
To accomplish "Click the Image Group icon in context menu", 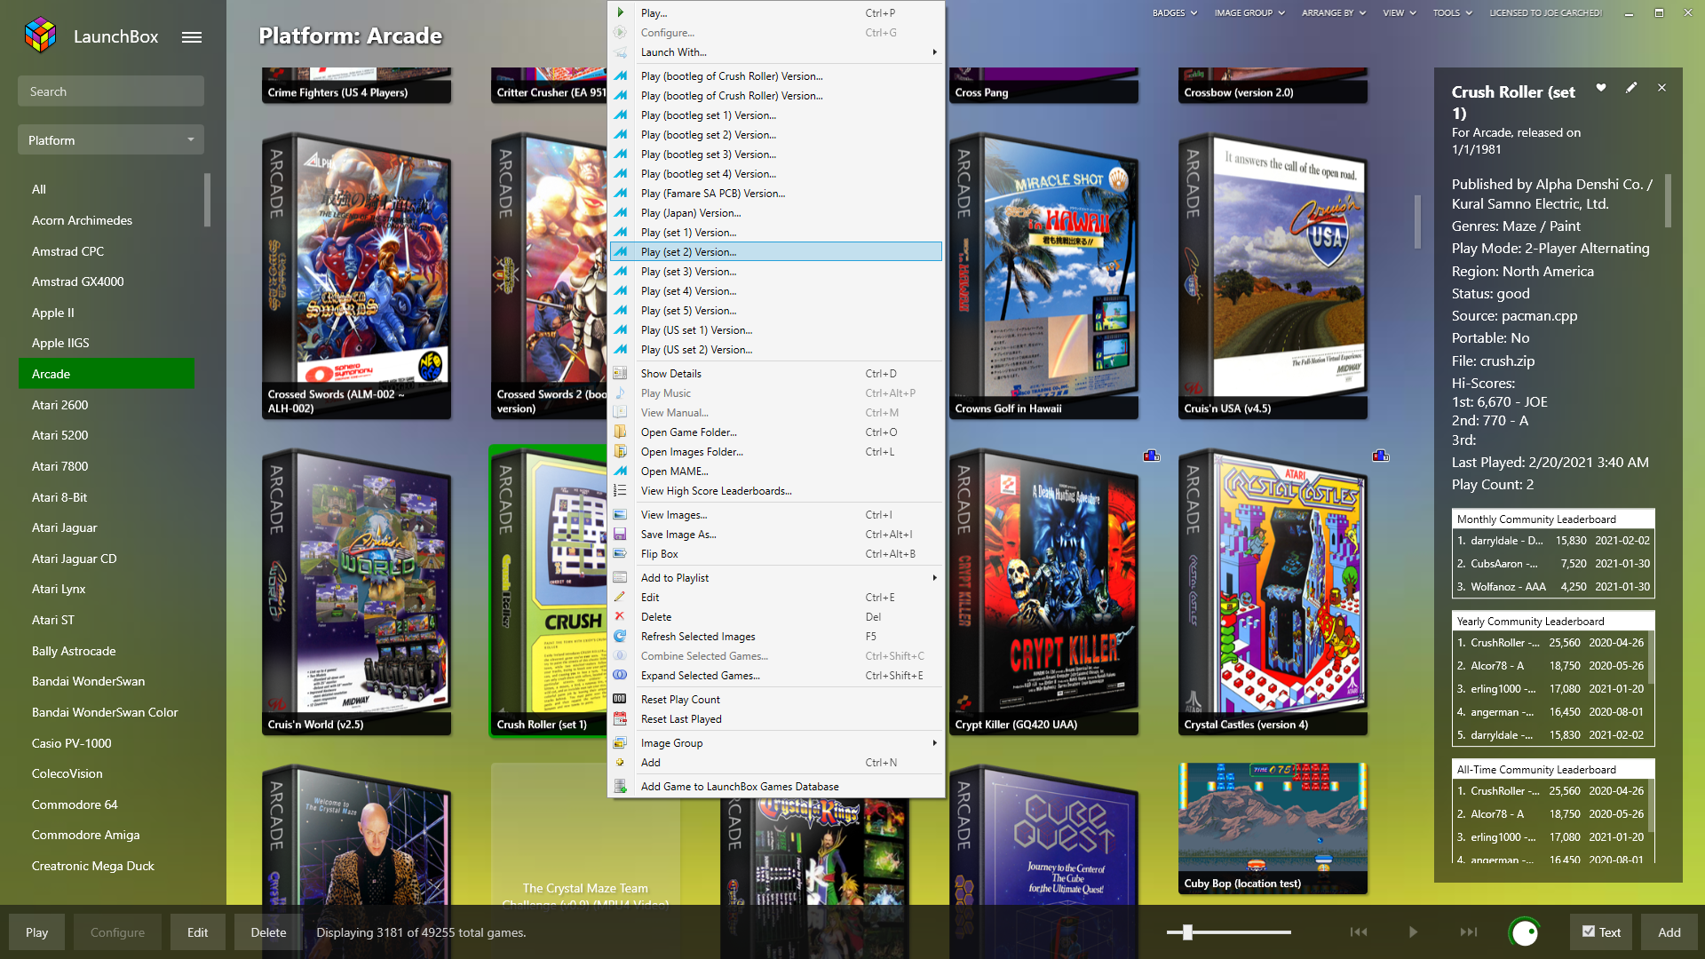I will [621, 743].
